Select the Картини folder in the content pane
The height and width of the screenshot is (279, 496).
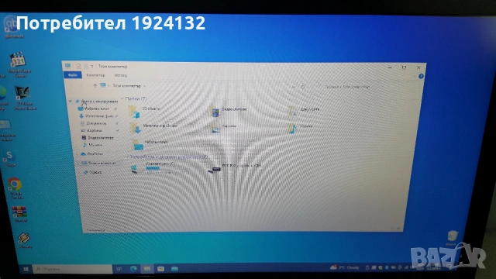point(224,127)
